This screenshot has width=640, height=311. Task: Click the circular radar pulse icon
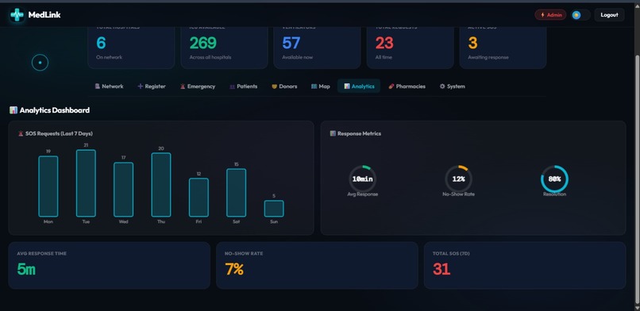(40, 63)
